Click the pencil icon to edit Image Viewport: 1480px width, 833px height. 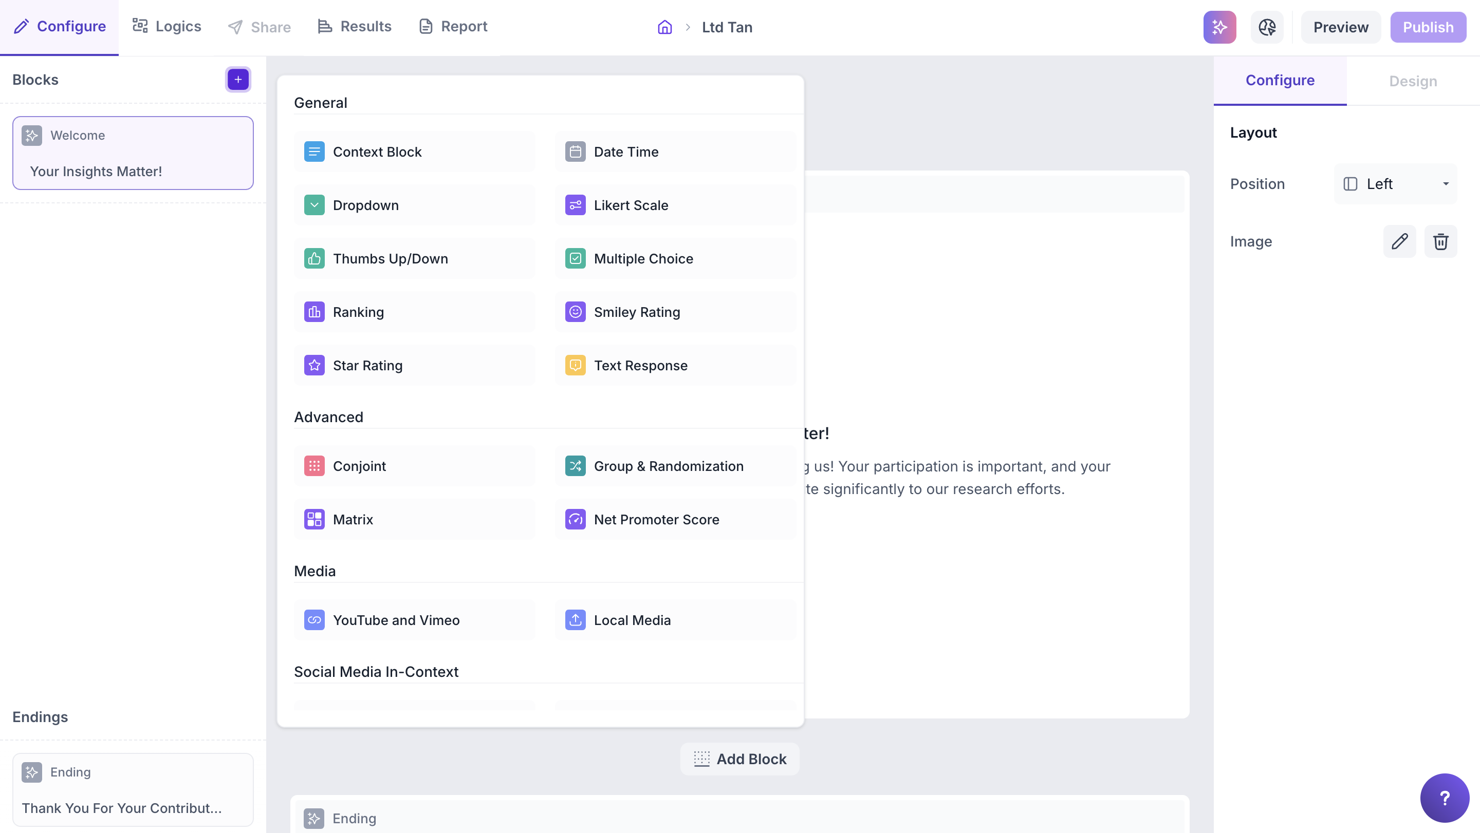(1399, 242)
